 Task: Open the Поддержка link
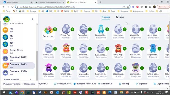point(30,84)
